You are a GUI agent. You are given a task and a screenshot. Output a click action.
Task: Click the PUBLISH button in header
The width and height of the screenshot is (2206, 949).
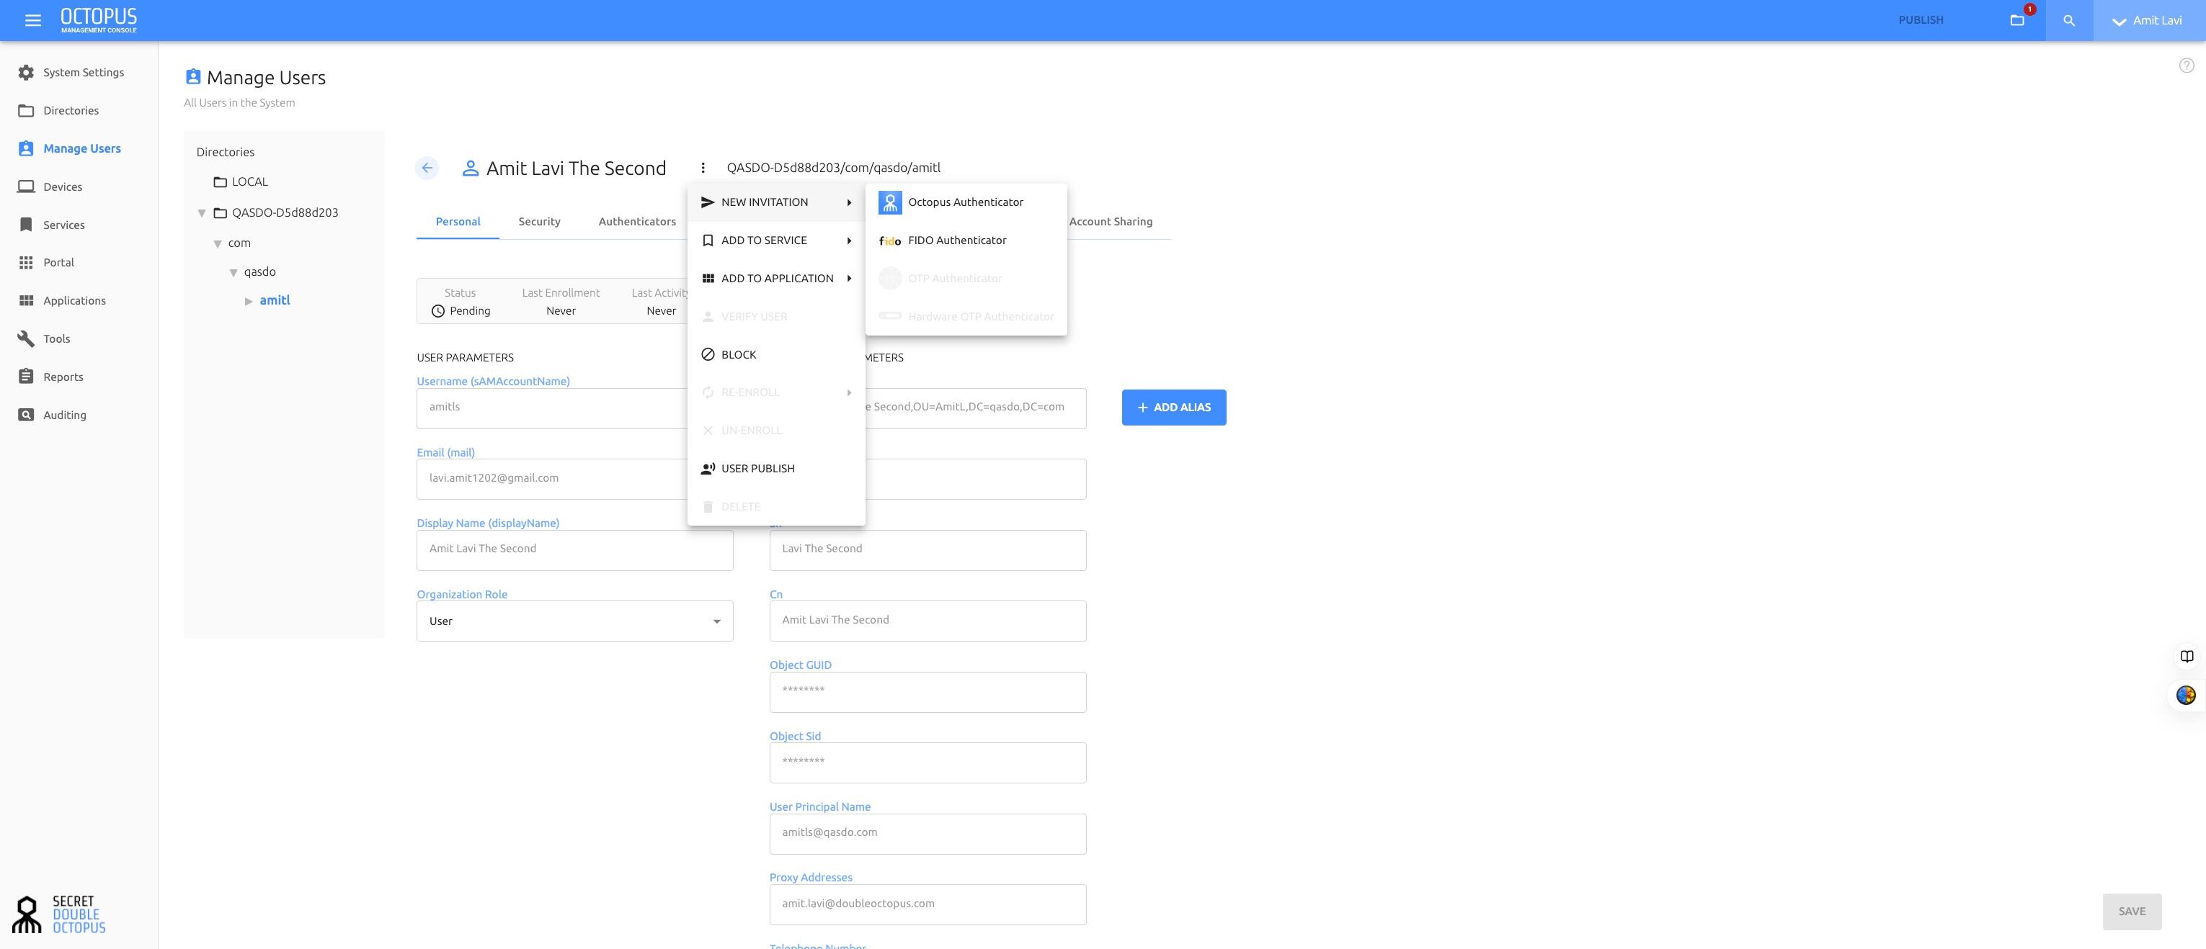pyautogui.click(x=1921, y=21)
